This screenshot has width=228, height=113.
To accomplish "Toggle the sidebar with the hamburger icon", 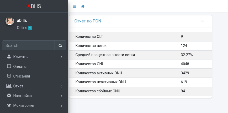I will [x=75, y=6].
